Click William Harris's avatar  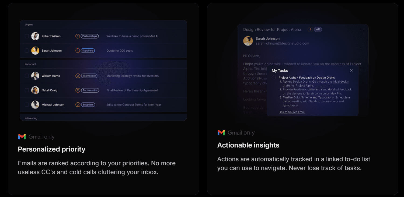(35, 76)
